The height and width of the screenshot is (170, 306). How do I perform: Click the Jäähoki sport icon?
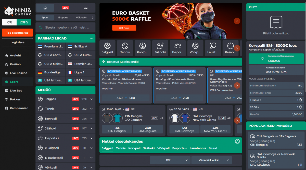coord(160,48)
